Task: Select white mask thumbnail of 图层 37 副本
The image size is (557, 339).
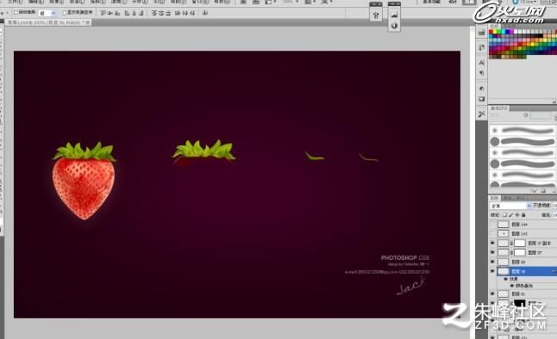Action: tap(520, 243)
